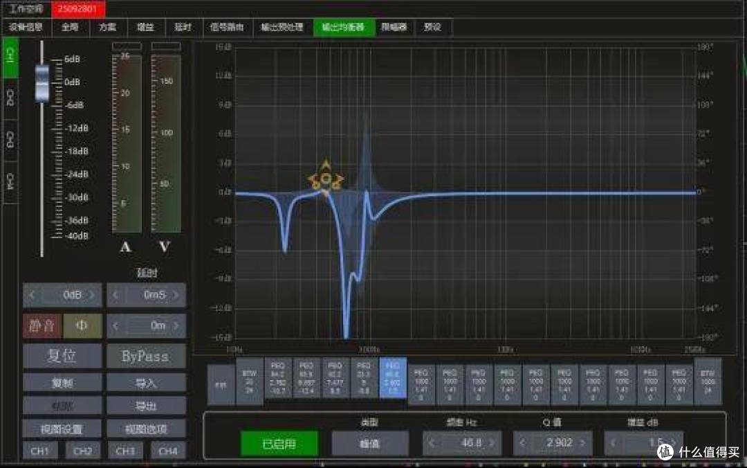Click the 复位 reset button
This screenshot has height=468, width=747.
click(x=62, y=356)
